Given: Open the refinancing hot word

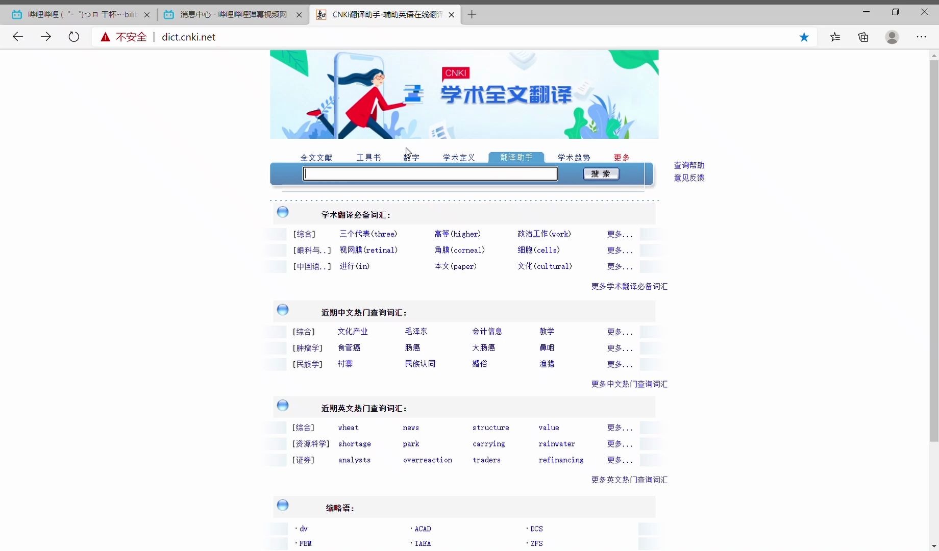Looking at the screenshot, I should click(561, 460).
